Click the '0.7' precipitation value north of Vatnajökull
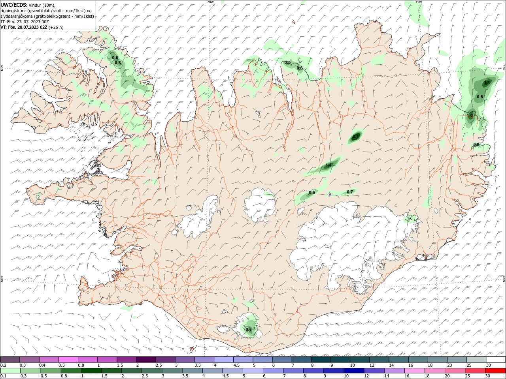The image size is (506, 379). click(350, 192)
